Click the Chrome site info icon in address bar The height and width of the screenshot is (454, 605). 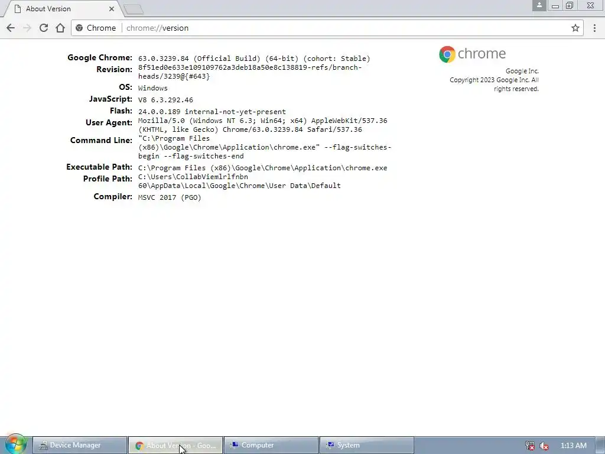[79, 28]
